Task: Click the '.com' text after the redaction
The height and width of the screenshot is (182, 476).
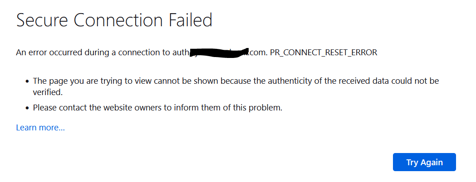Action: click(258, 53)
